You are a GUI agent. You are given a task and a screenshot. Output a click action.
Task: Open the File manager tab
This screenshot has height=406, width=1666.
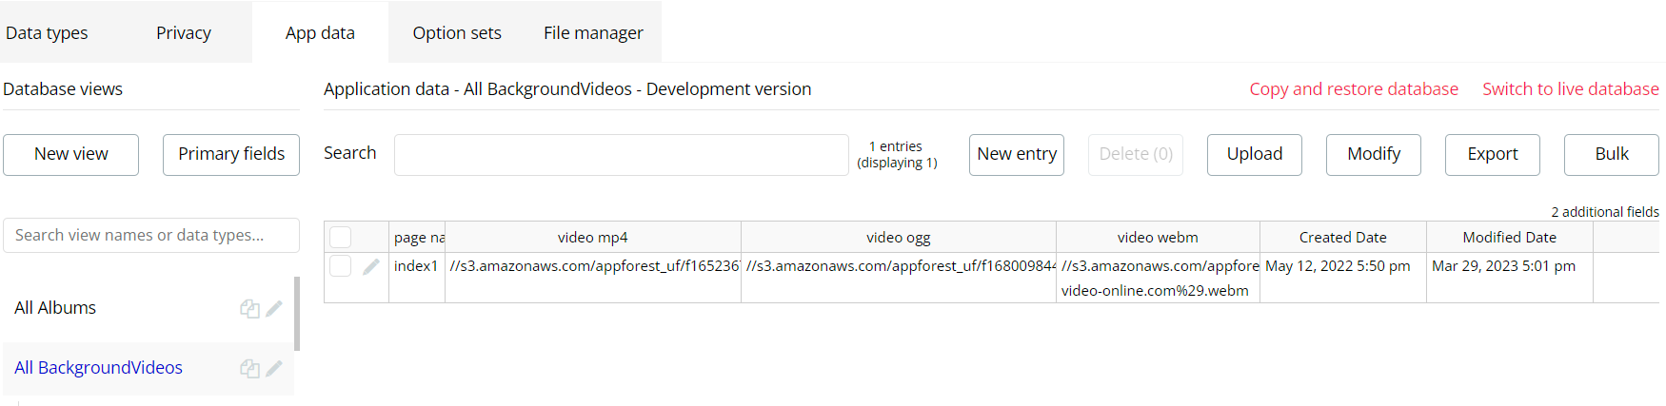(x=593, y=32)
